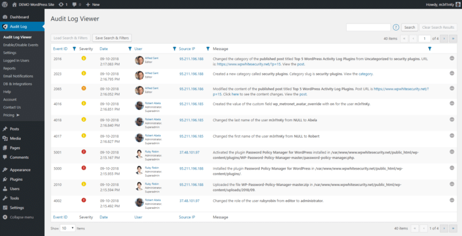Go to next page in top pagination
The image size is (462, 236).
[x=444, y=39]
